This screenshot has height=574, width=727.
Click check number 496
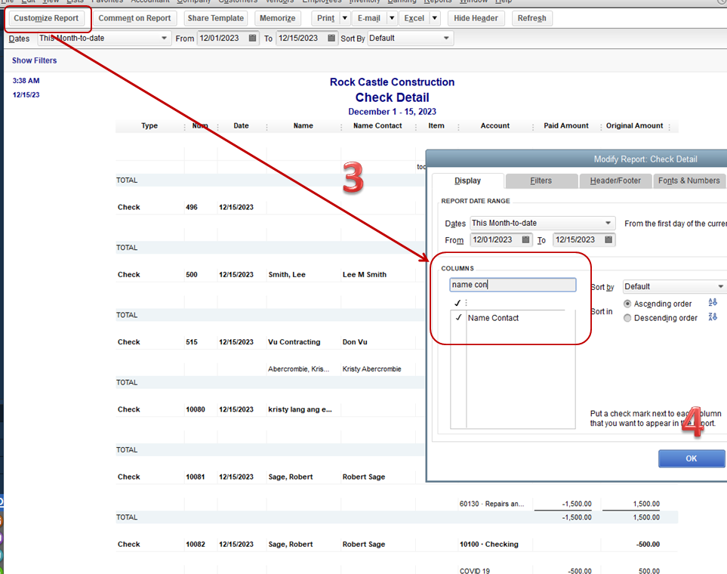(192, 208)
